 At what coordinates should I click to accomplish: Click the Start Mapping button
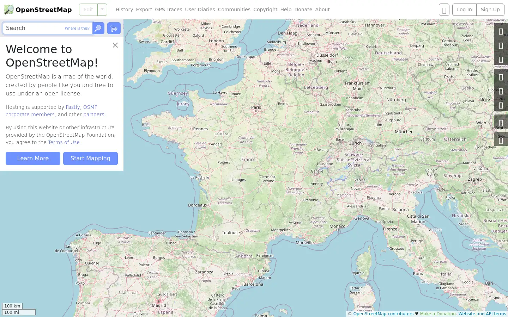(x=90, y=158)
